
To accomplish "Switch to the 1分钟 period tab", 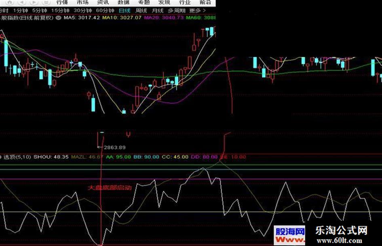I will [21, 11].
